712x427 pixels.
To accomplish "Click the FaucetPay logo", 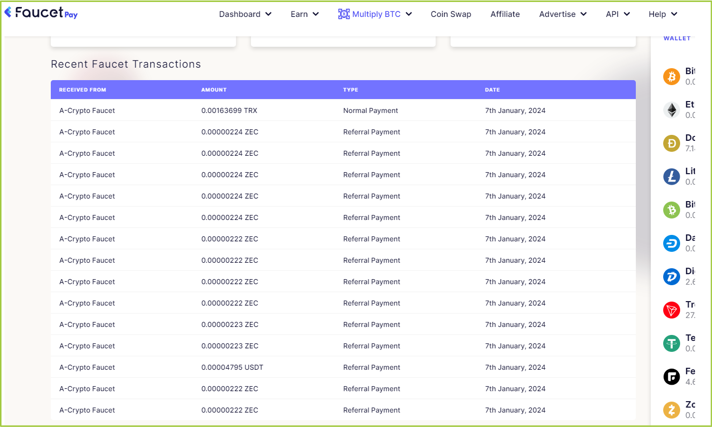I will point(41,12).
